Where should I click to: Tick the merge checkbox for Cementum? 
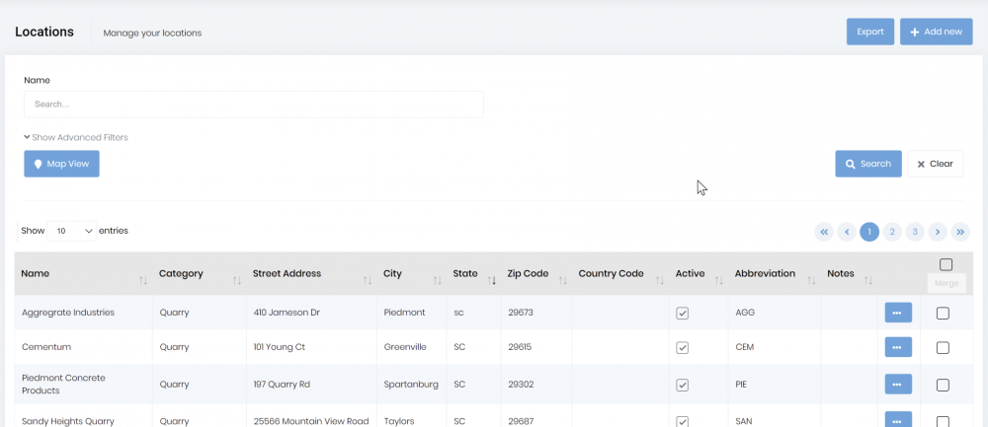(x=943, y=348)
